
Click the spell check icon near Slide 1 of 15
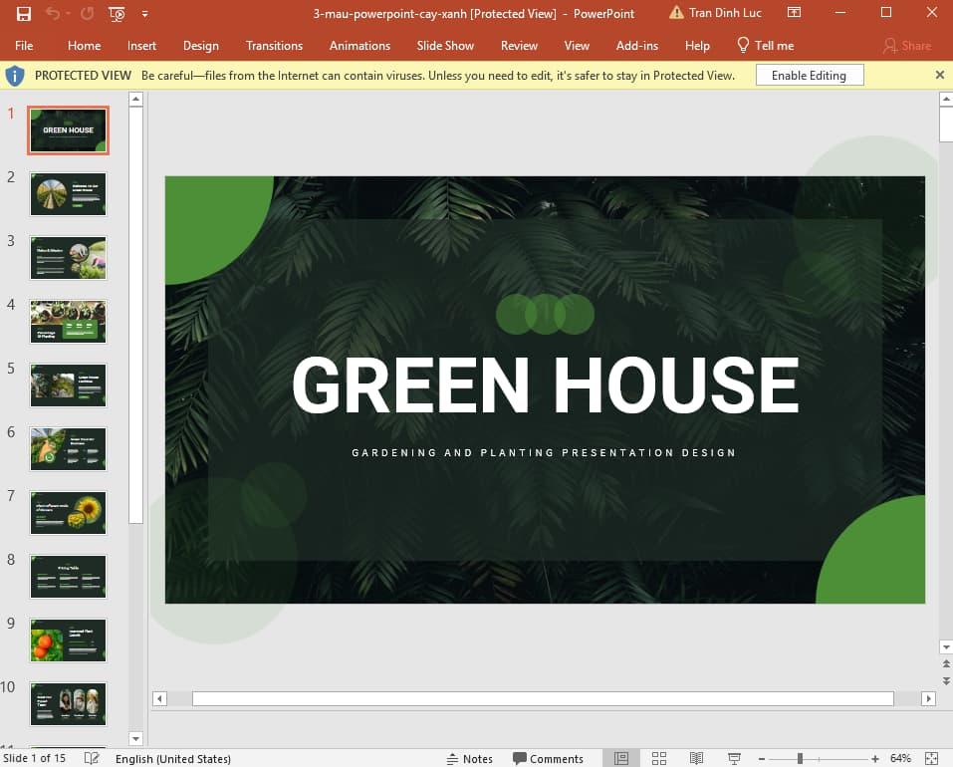pyautogui.click(x=91, y=758)
